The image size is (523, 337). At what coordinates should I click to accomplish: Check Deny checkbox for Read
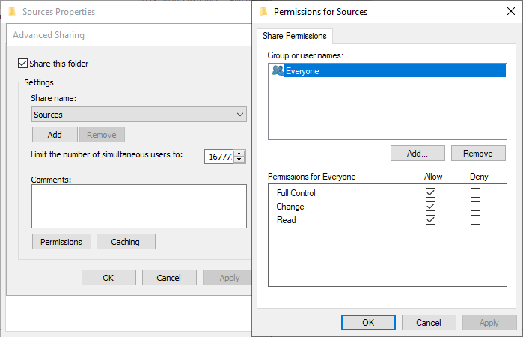coord(475,219)
